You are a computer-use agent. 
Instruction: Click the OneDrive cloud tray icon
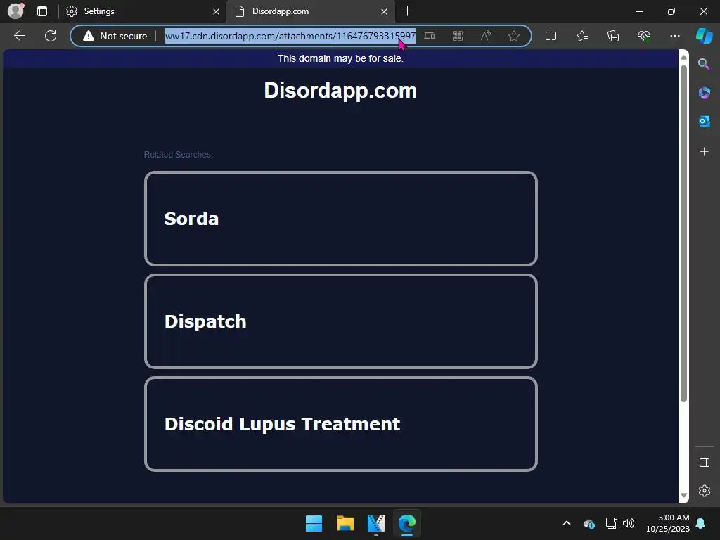pyautogui.click(x=589, y=523)
